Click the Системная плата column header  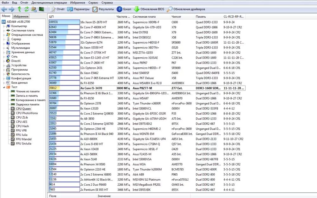click(x=144, y=16)
